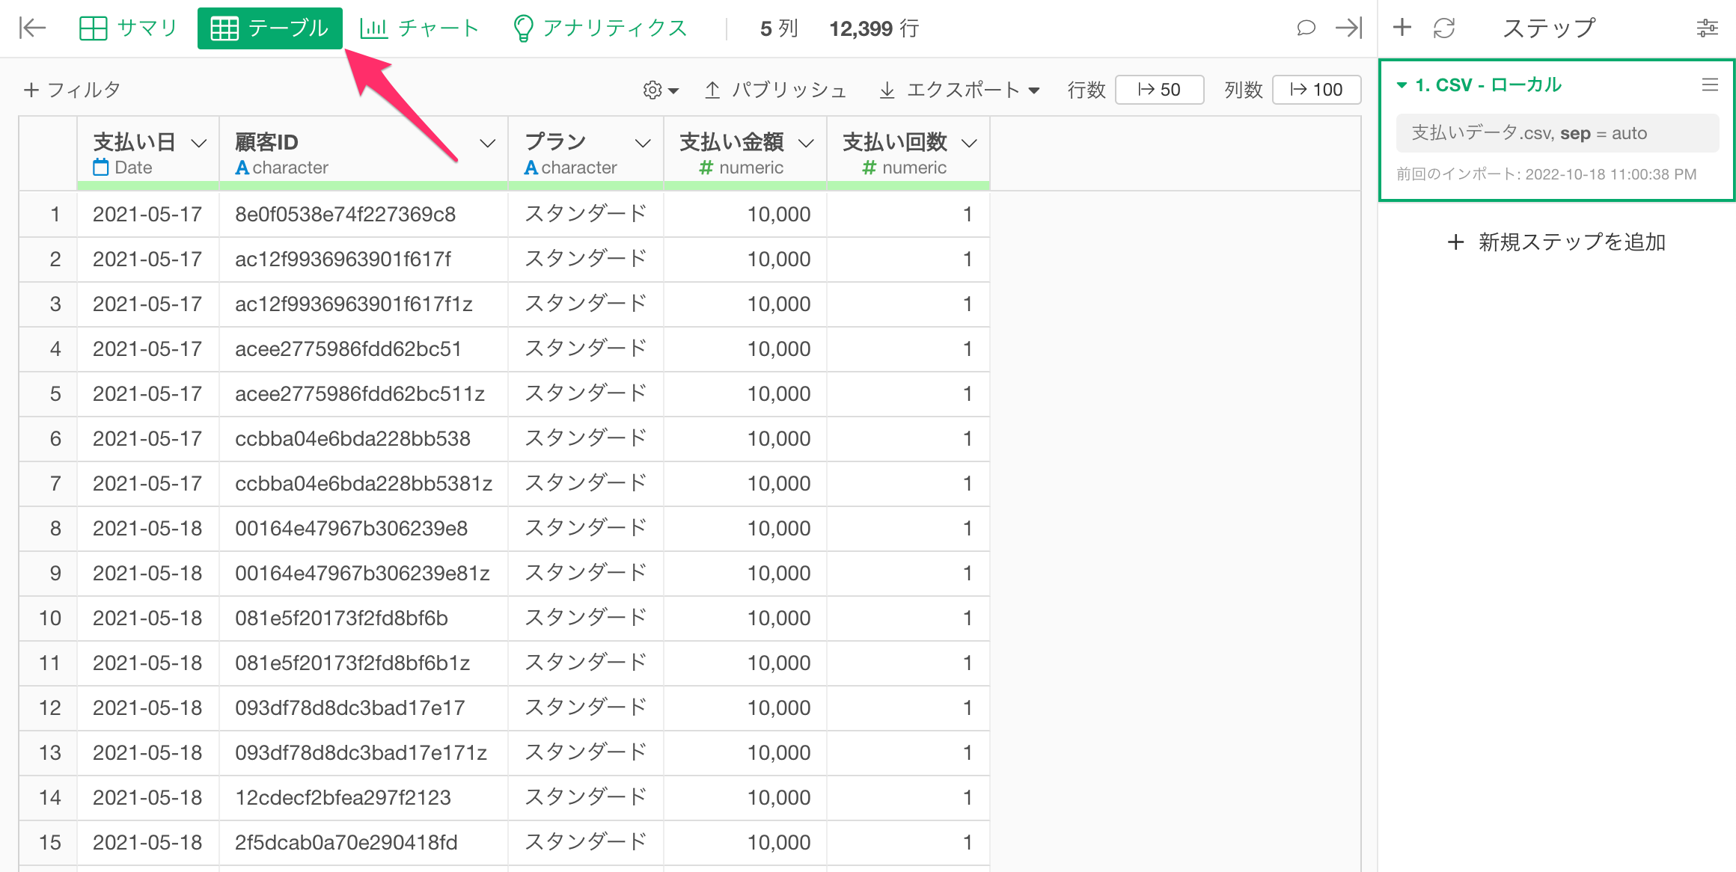Add a new フィルタ
Viewport: 1736px width, 872px height.
72,90
